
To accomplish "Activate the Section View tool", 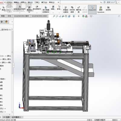I will pos(63,16).
